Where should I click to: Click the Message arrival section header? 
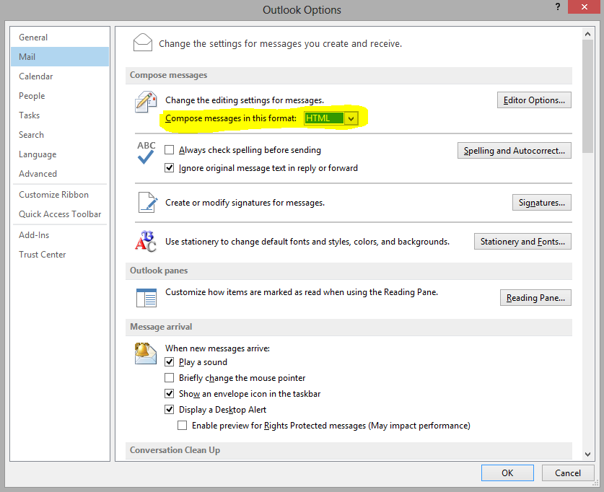349,328
